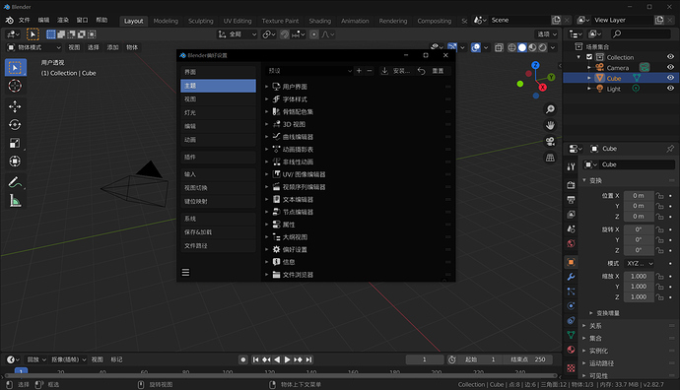
Task: Open the 渲染 menu
Action: point(63,20)
